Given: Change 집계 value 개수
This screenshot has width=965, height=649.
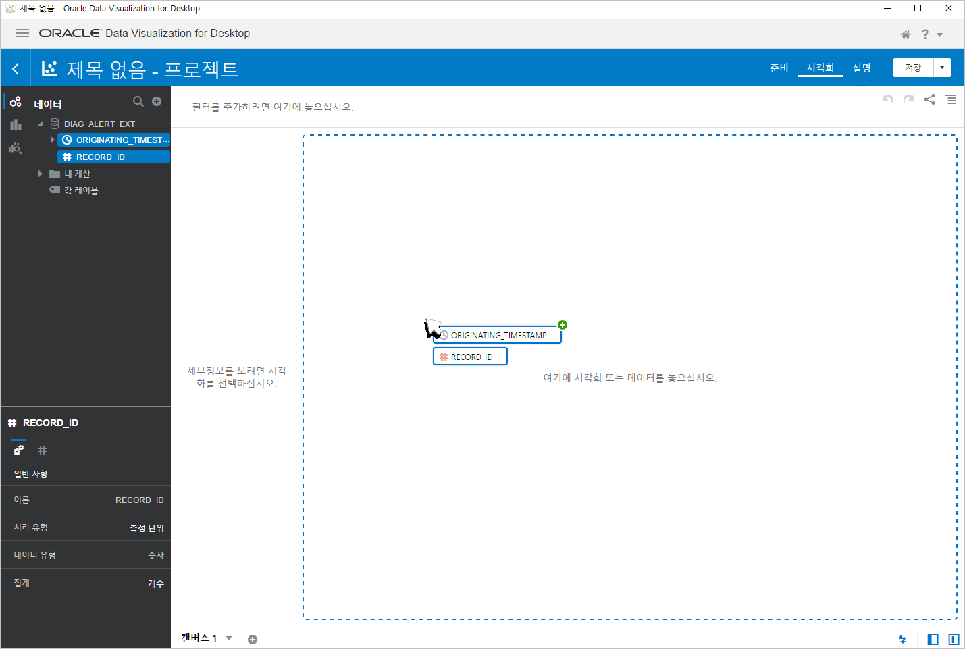Looking at the screenshot, I should click(x=156, y=583).
